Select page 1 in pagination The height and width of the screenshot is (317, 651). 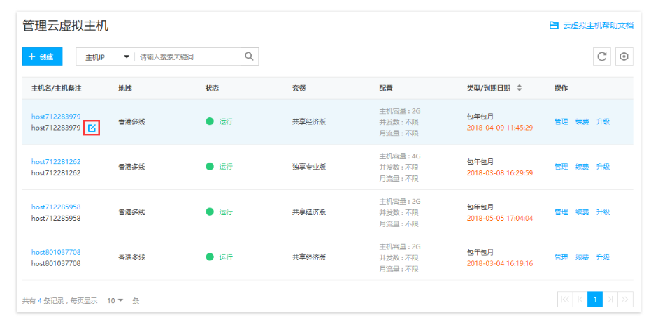[x=595, y=300]
